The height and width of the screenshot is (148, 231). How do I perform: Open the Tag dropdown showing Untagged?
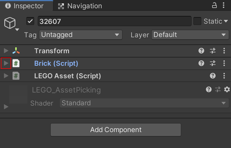pyautogui.click(x=80, y=35)
